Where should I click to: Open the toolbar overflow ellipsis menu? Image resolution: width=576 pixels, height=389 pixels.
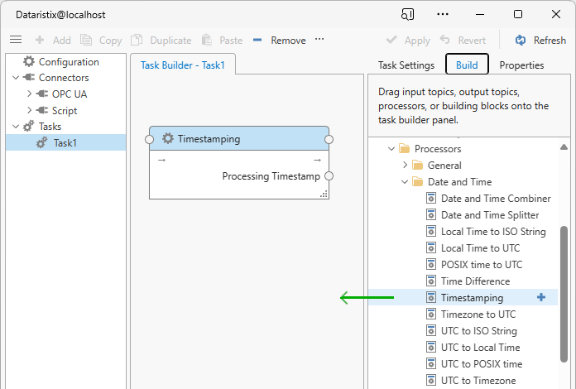point(319,40)
